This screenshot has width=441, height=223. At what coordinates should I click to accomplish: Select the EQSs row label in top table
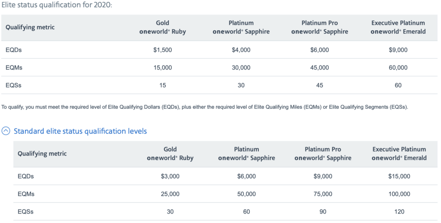(13, 85)
